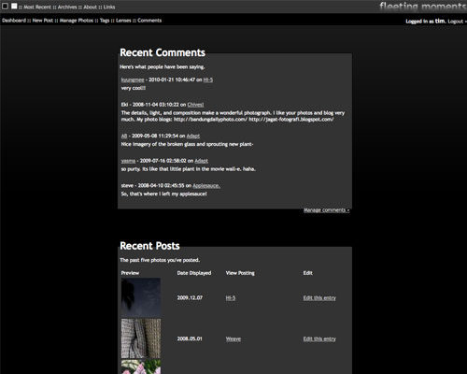Screen dimensions: 467x374
Task: Click the date 2009.12.07
Action: (190, 297)
